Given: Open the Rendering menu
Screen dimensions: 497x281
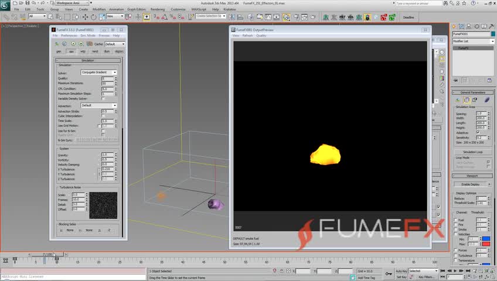Looking at the screenshot, I should click(x=158, y=9).
